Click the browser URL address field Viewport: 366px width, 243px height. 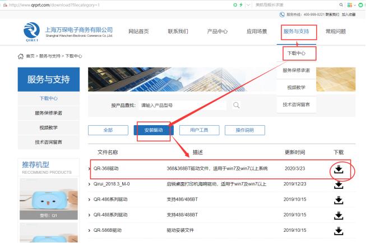(117, 5)
